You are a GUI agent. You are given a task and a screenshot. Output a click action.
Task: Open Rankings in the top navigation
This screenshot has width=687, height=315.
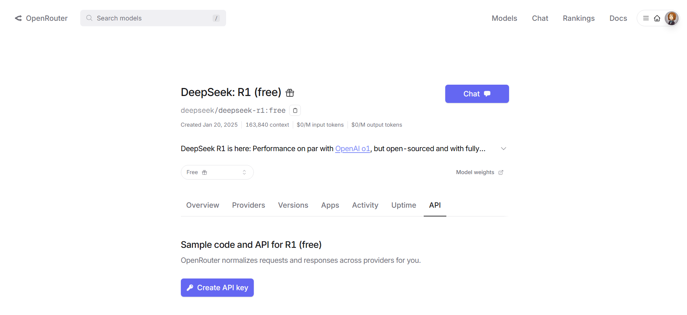(578, 18)
